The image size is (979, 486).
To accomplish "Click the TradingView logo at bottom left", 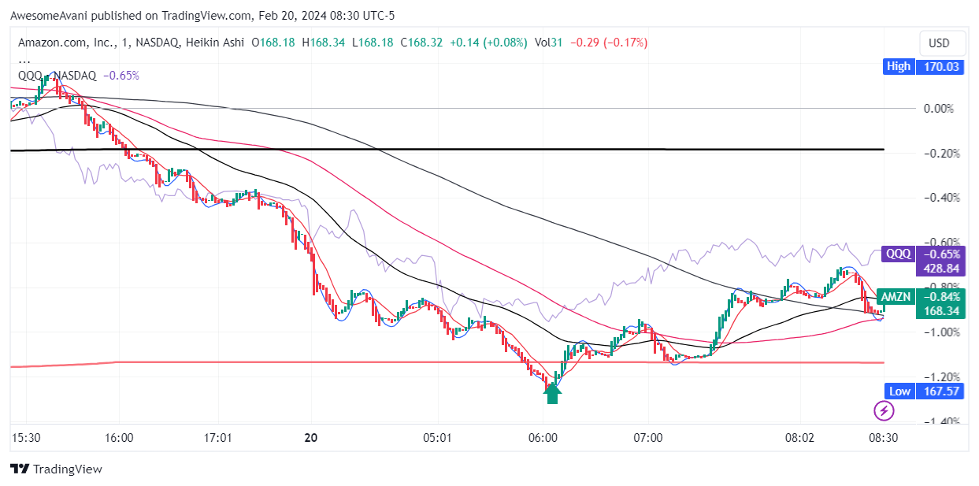I will coord(56,469).
